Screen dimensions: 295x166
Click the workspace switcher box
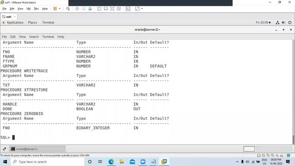tap(249, 149)
